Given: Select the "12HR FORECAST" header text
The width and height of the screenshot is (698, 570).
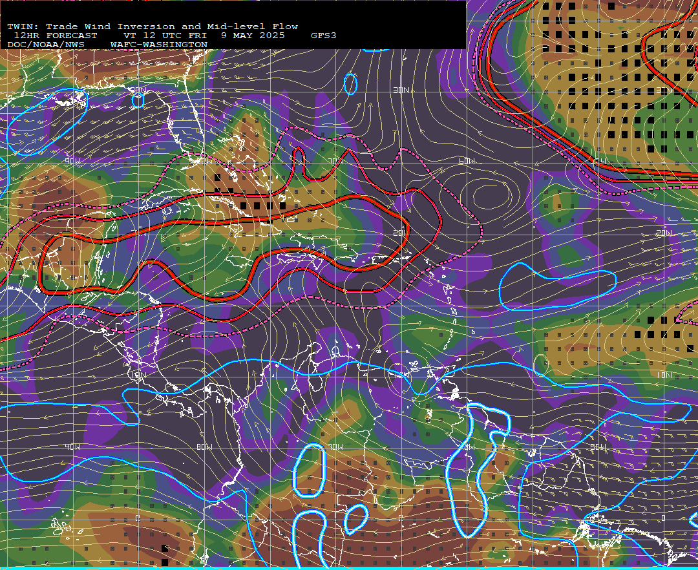Looking at the screenshot, I should coord(56,36).
